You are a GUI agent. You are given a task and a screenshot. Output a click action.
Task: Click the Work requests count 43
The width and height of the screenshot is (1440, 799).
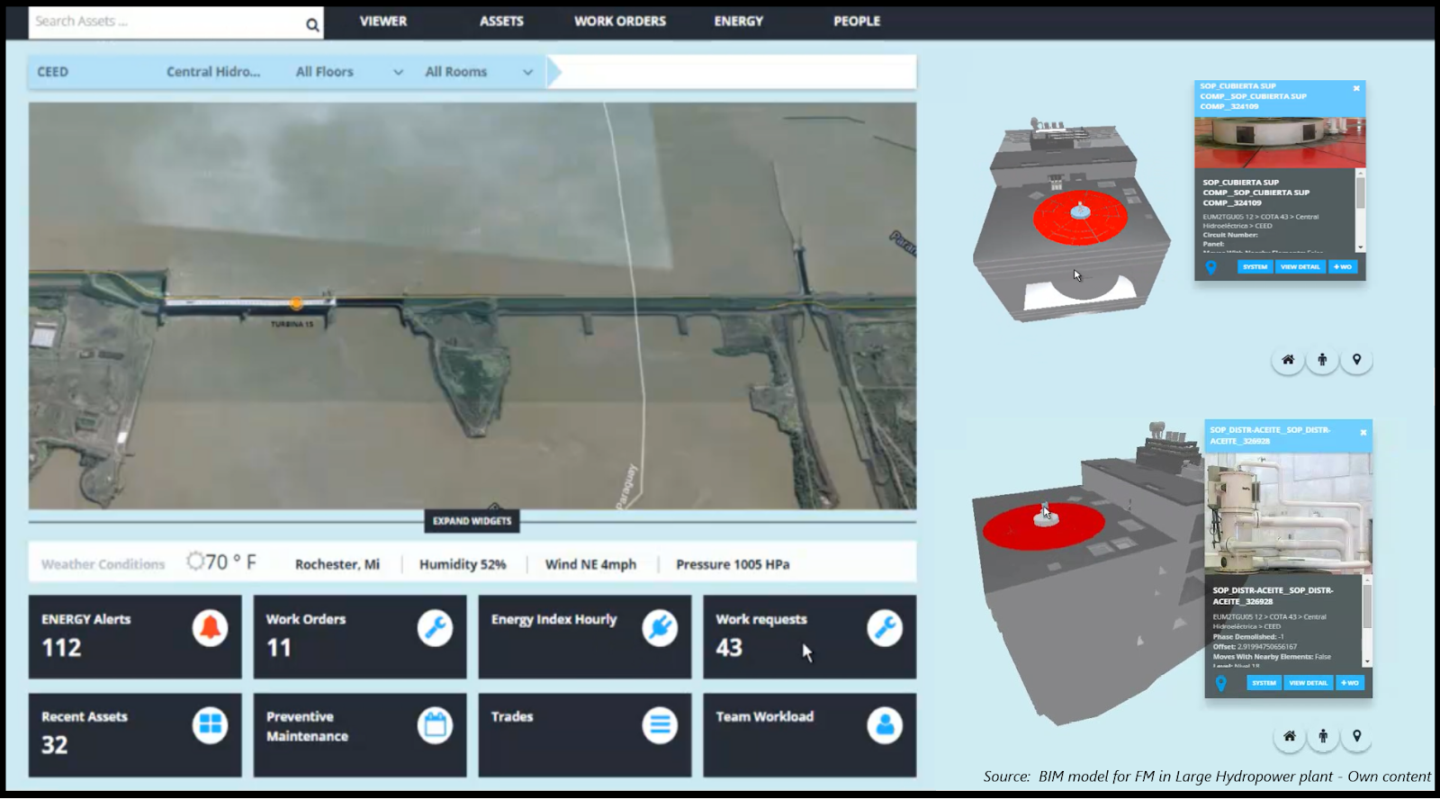(x=729, y=648)
